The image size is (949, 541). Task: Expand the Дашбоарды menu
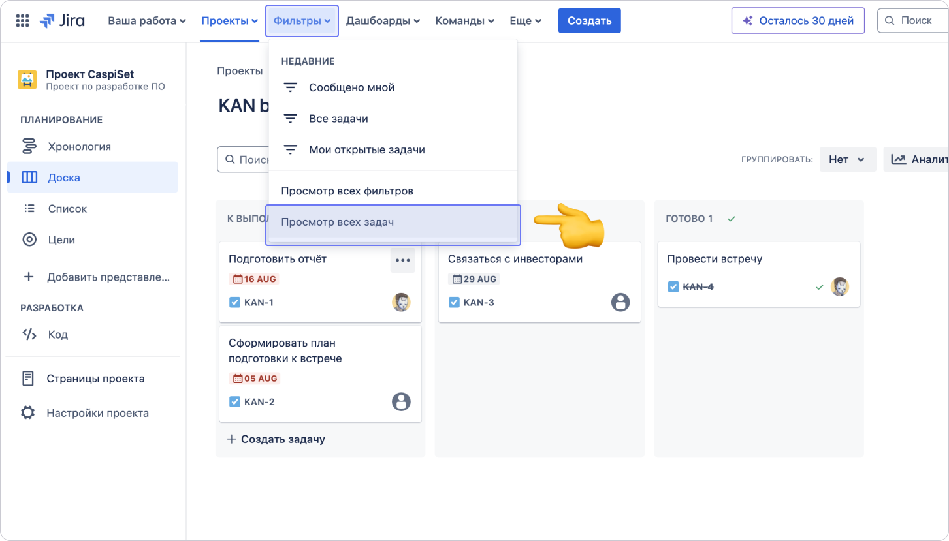[x=382, y=21]
